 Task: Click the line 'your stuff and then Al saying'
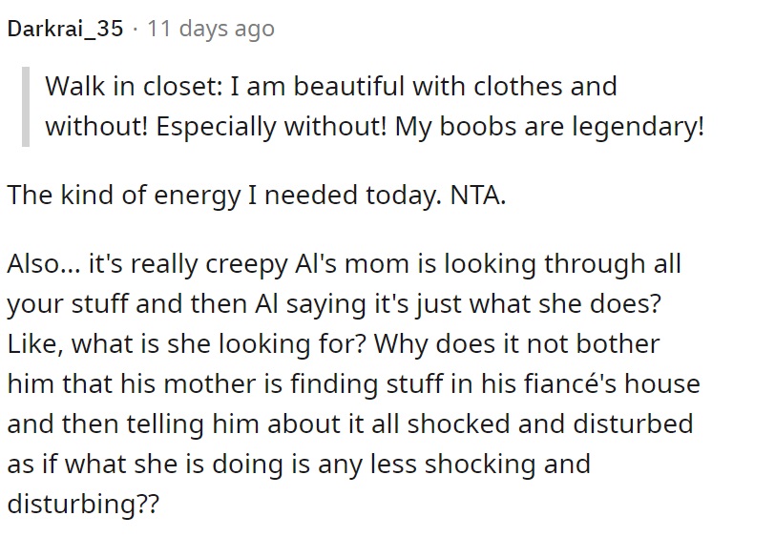(x=334, y=304)
